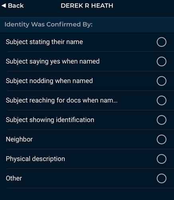Choose the 'Subject saying yes when named' text
174x200 pixels.
tap(53, 62)
